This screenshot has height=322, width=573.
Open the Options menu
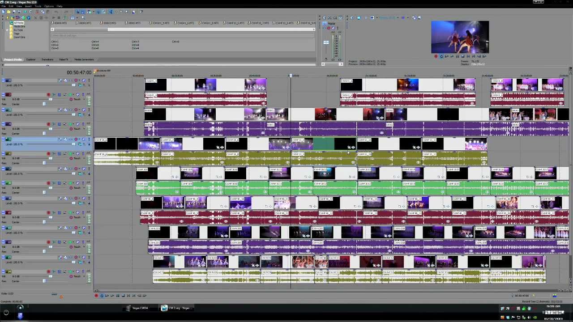pyautogui.click(x=49, y=6)
